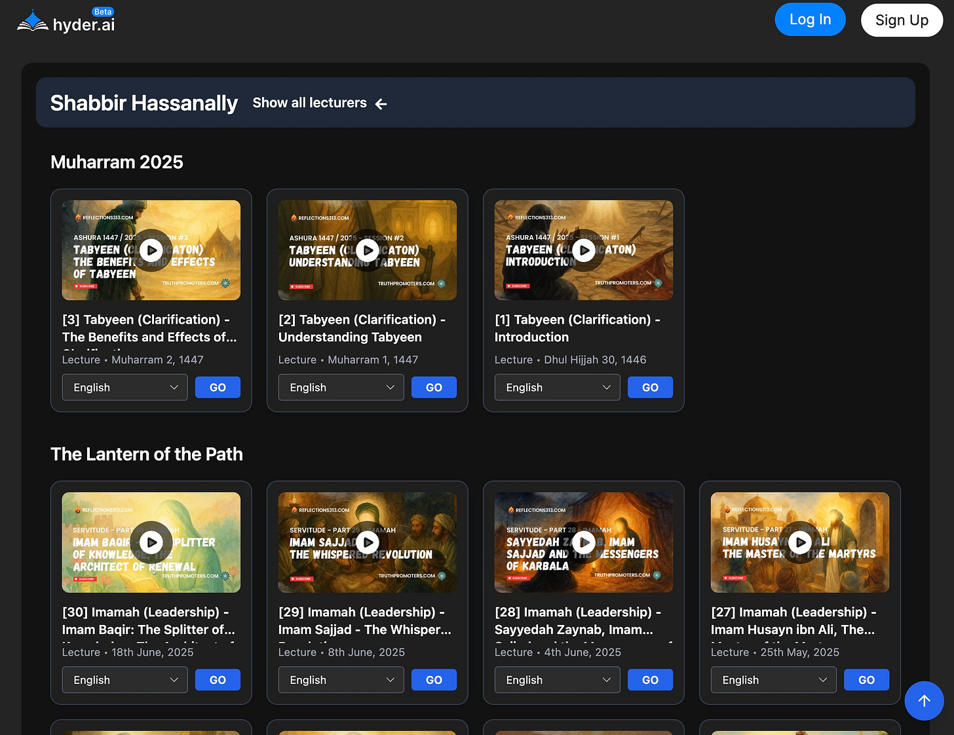This screenshot has height=735, width=954.
Task: Open language dropdown for [2] Understanding Tabyeen
Action: [341, 387]
